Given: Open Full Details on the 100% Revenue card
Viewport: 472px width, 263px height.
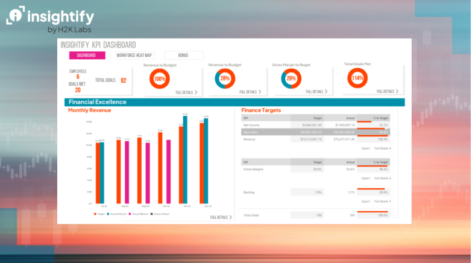Looking at the screenshot, I should point(186,92).
